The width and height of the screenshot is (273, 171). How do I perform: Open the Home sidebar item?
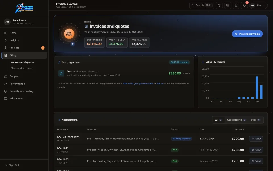pyautogui.click(x=24, y=33)
